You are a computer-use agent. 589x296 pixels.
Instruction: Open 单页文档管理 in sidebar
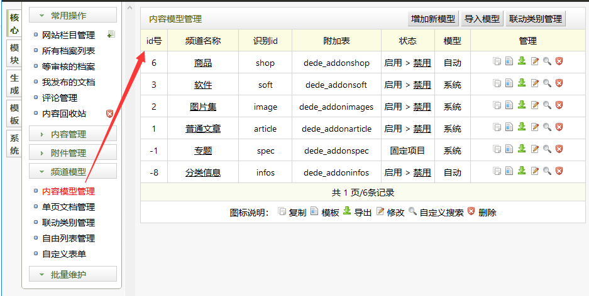coord(69,207)
